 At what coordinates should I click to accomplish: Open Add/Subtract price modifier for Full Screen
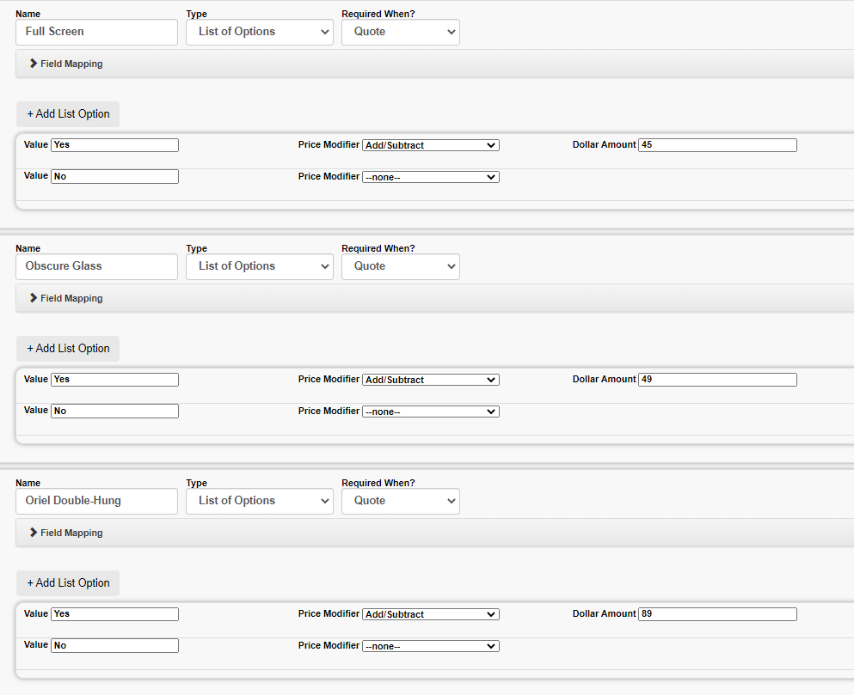click(x=431, y=145)
